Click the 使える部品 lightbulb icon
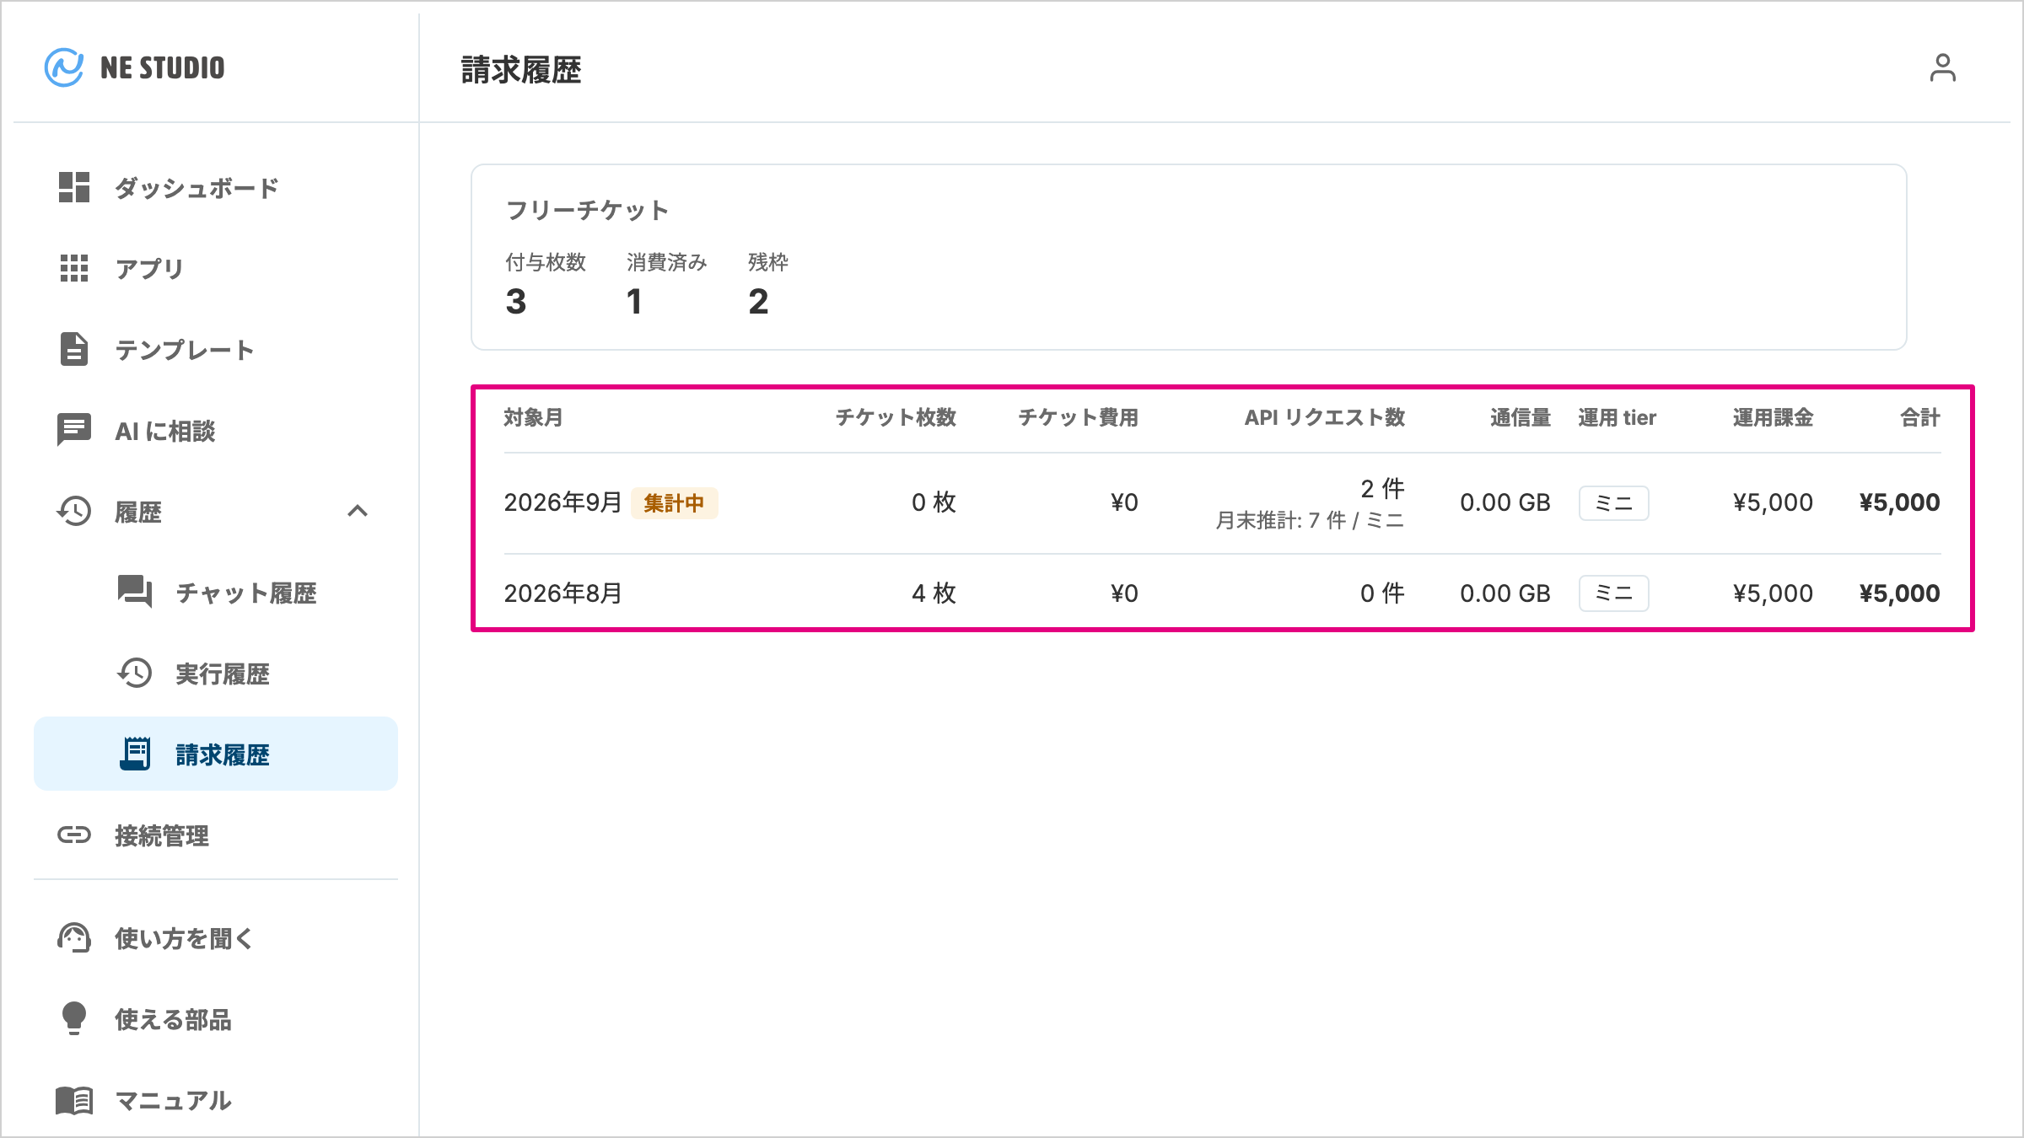The width and height of the screenshot is (2024, 1138). (x=74, y=1018)
